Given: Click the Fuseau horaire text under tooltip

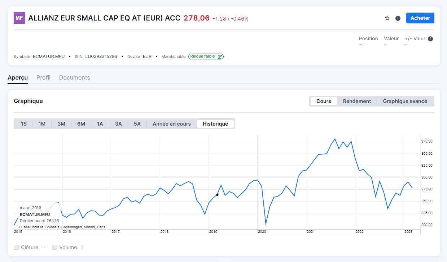Looking at the screenshot, I should (x=62, y=227).
